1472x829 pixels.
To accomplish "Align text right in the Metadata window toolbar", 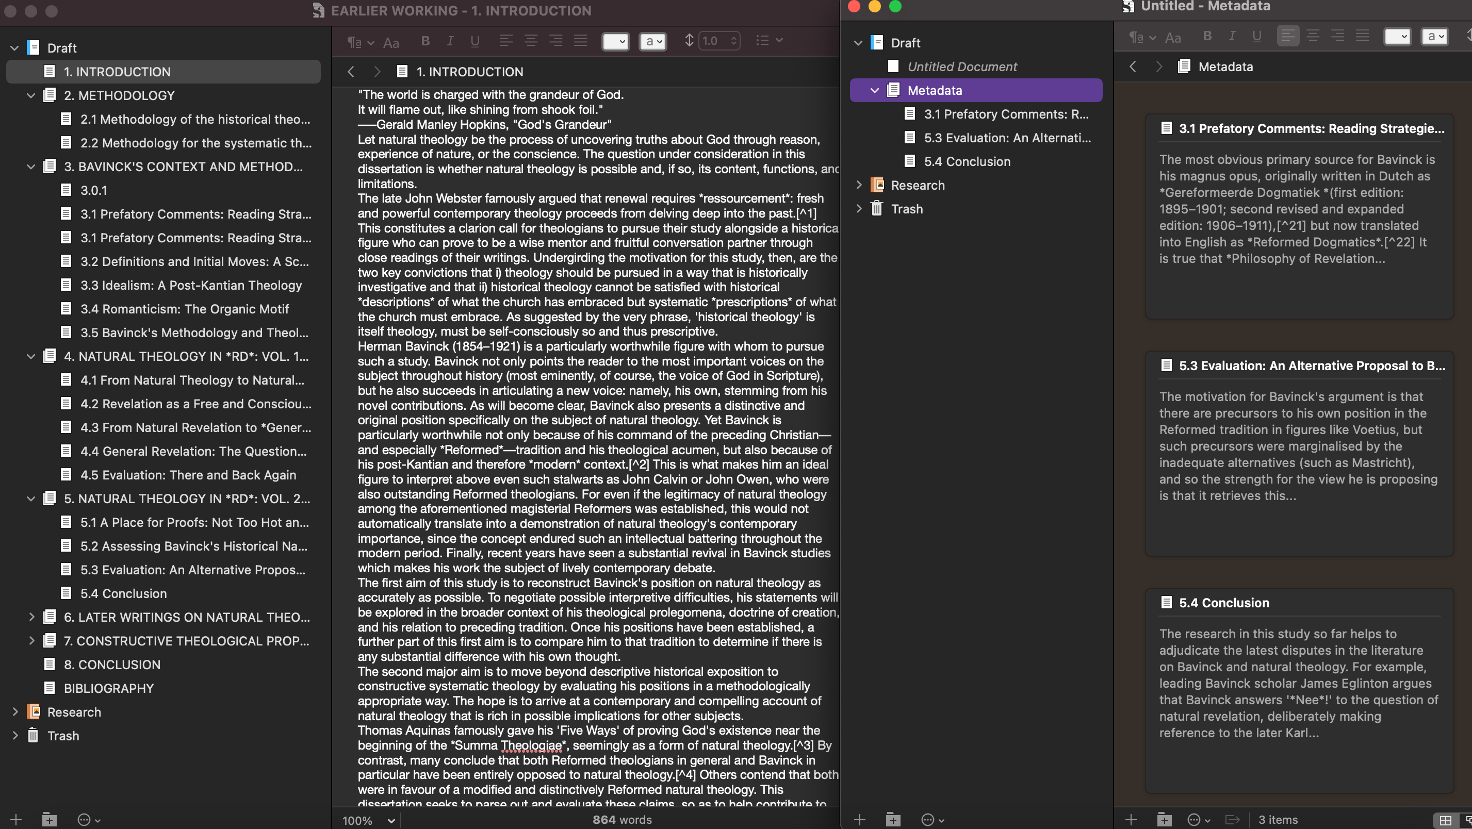I will [1338, 36].
